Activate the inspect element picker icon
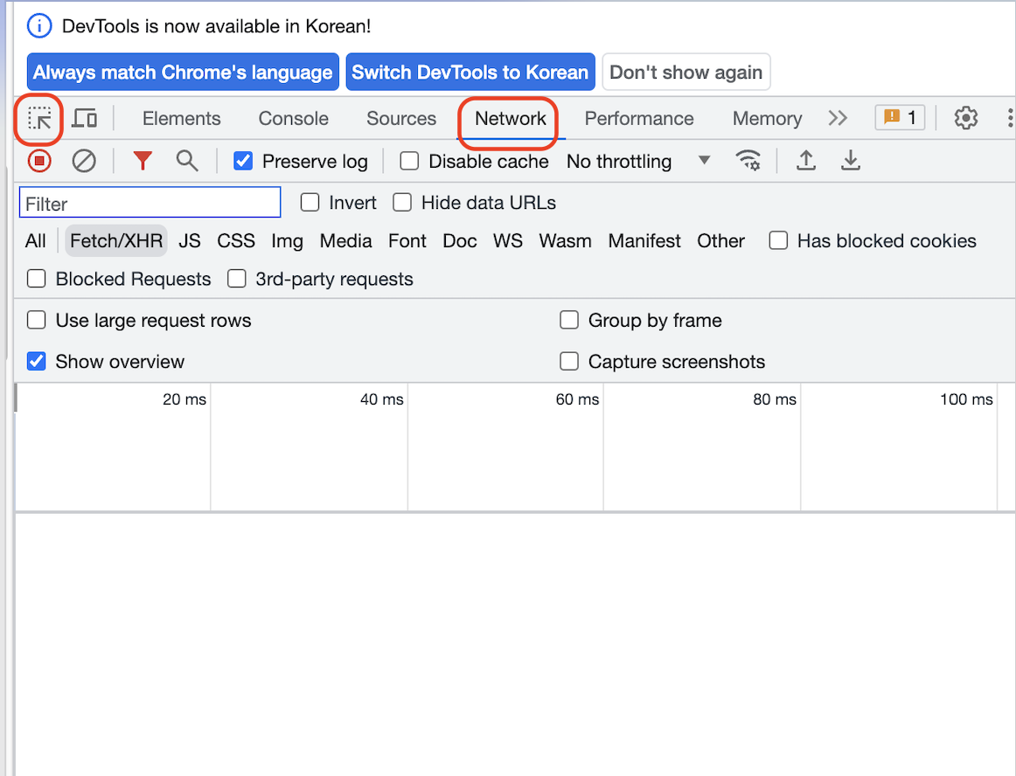Screen dimensions: 1016x776 (x=38, y=119)
